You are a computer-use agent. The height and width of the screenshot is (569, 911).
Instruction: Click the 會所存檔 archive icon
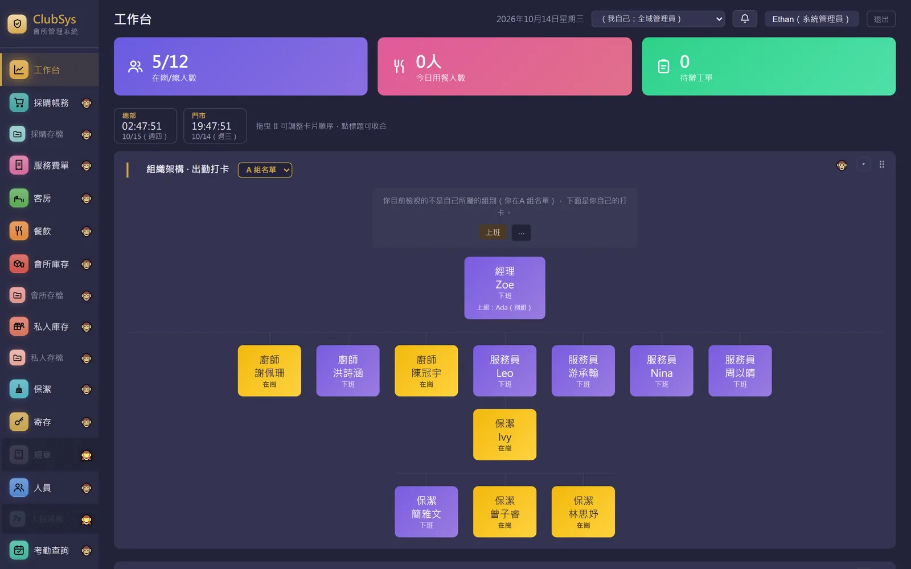pyautogui.click(x=18, y=295)
